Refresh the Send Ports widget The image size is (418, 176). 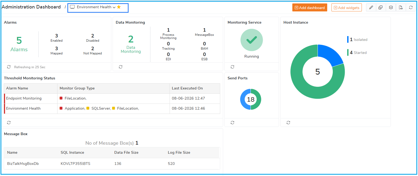[232, 123]
